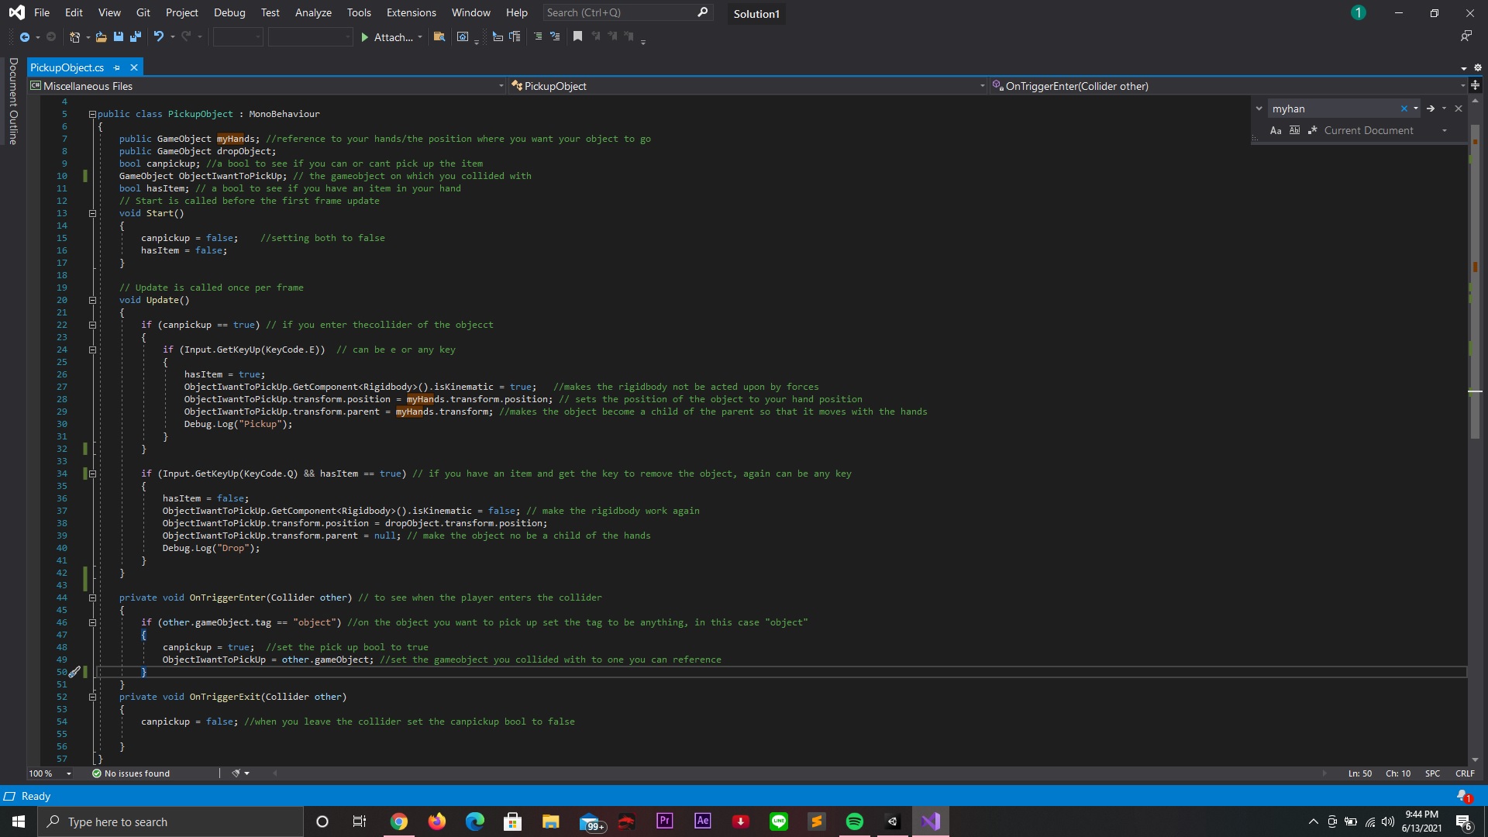The width and height of the screenshot is (1488, 837).
Task: Click the gear icon above the editor
Action: click(x=1478, y=67)
